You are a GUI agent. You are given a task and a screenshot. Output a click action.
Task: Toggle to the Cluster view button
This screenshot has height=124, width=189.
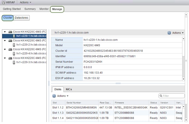8,18
